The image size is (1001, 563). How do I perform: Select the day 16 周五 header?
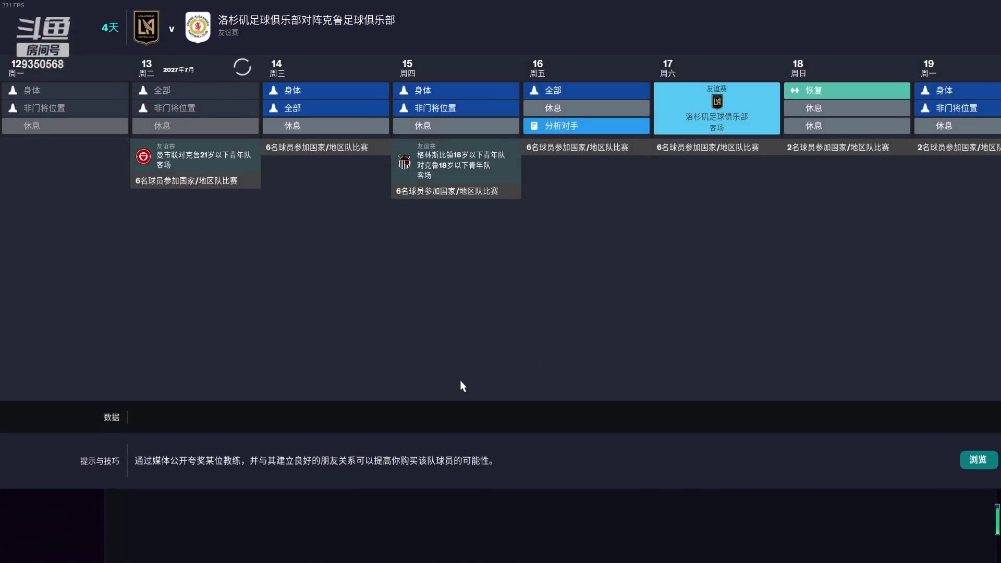pyautogui.click(x=538, y=68)
